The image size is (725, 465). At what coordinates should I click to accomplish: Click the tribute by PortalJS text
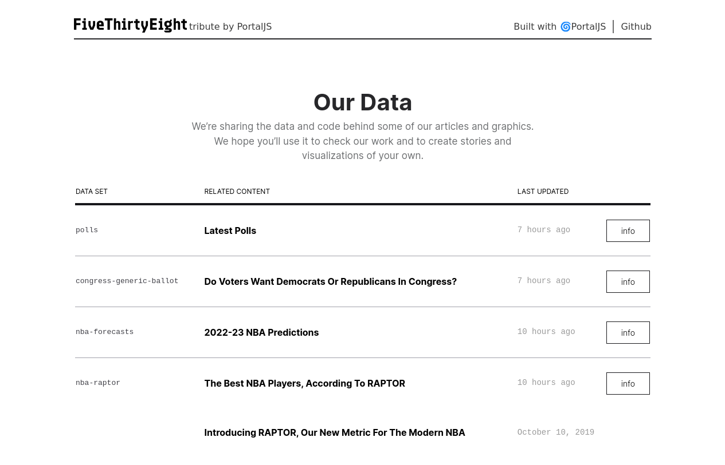tap(230, 27)
